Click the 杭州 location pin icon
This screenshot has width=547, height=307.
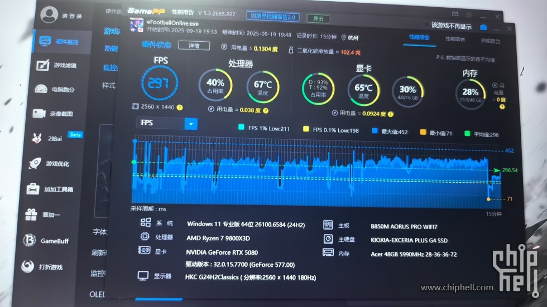(343, 37)
